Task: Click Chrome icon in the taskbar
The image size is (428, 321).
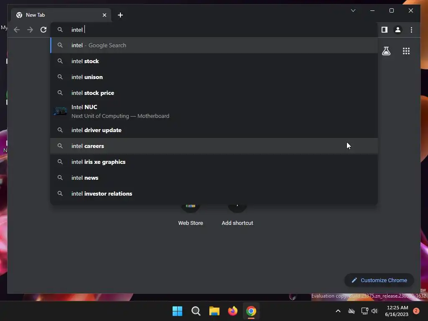Action: tap(251, 311)
